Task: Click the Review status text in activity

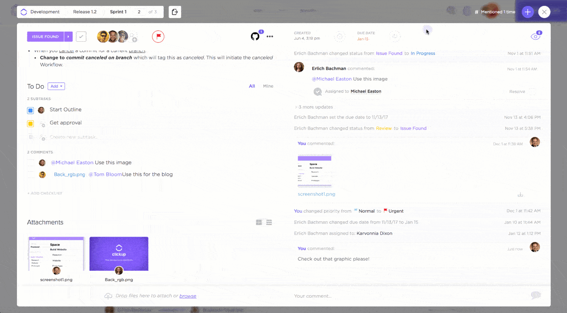Action: (384, 128)
